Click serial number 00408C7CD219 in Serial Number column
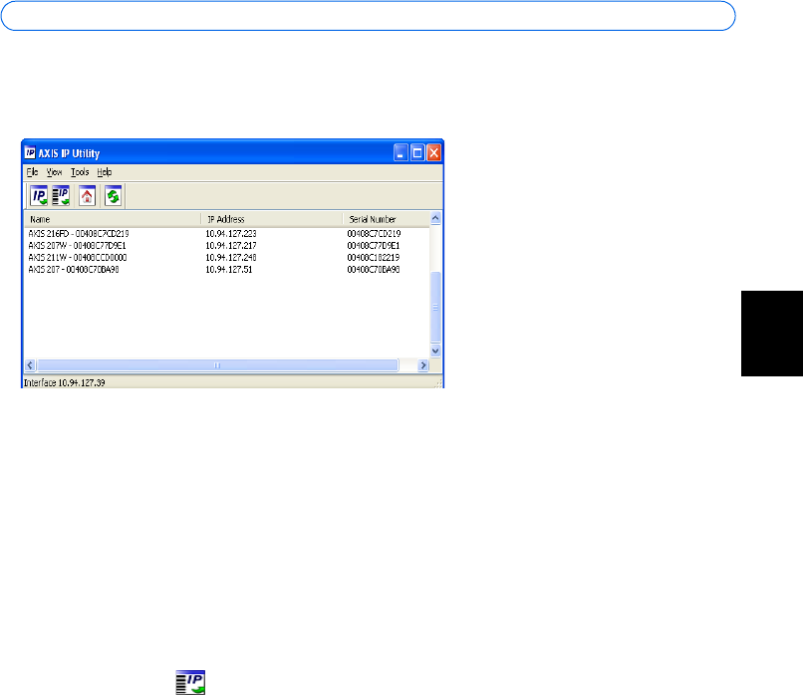Screen dimensions: 803x695 pos(374,233)
